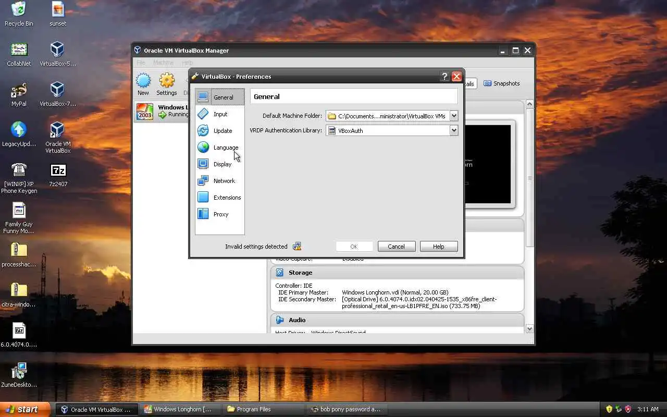Click the New machine toolbar icon
This screenshot has width=667, height=417.
click(x=143, y=84)
